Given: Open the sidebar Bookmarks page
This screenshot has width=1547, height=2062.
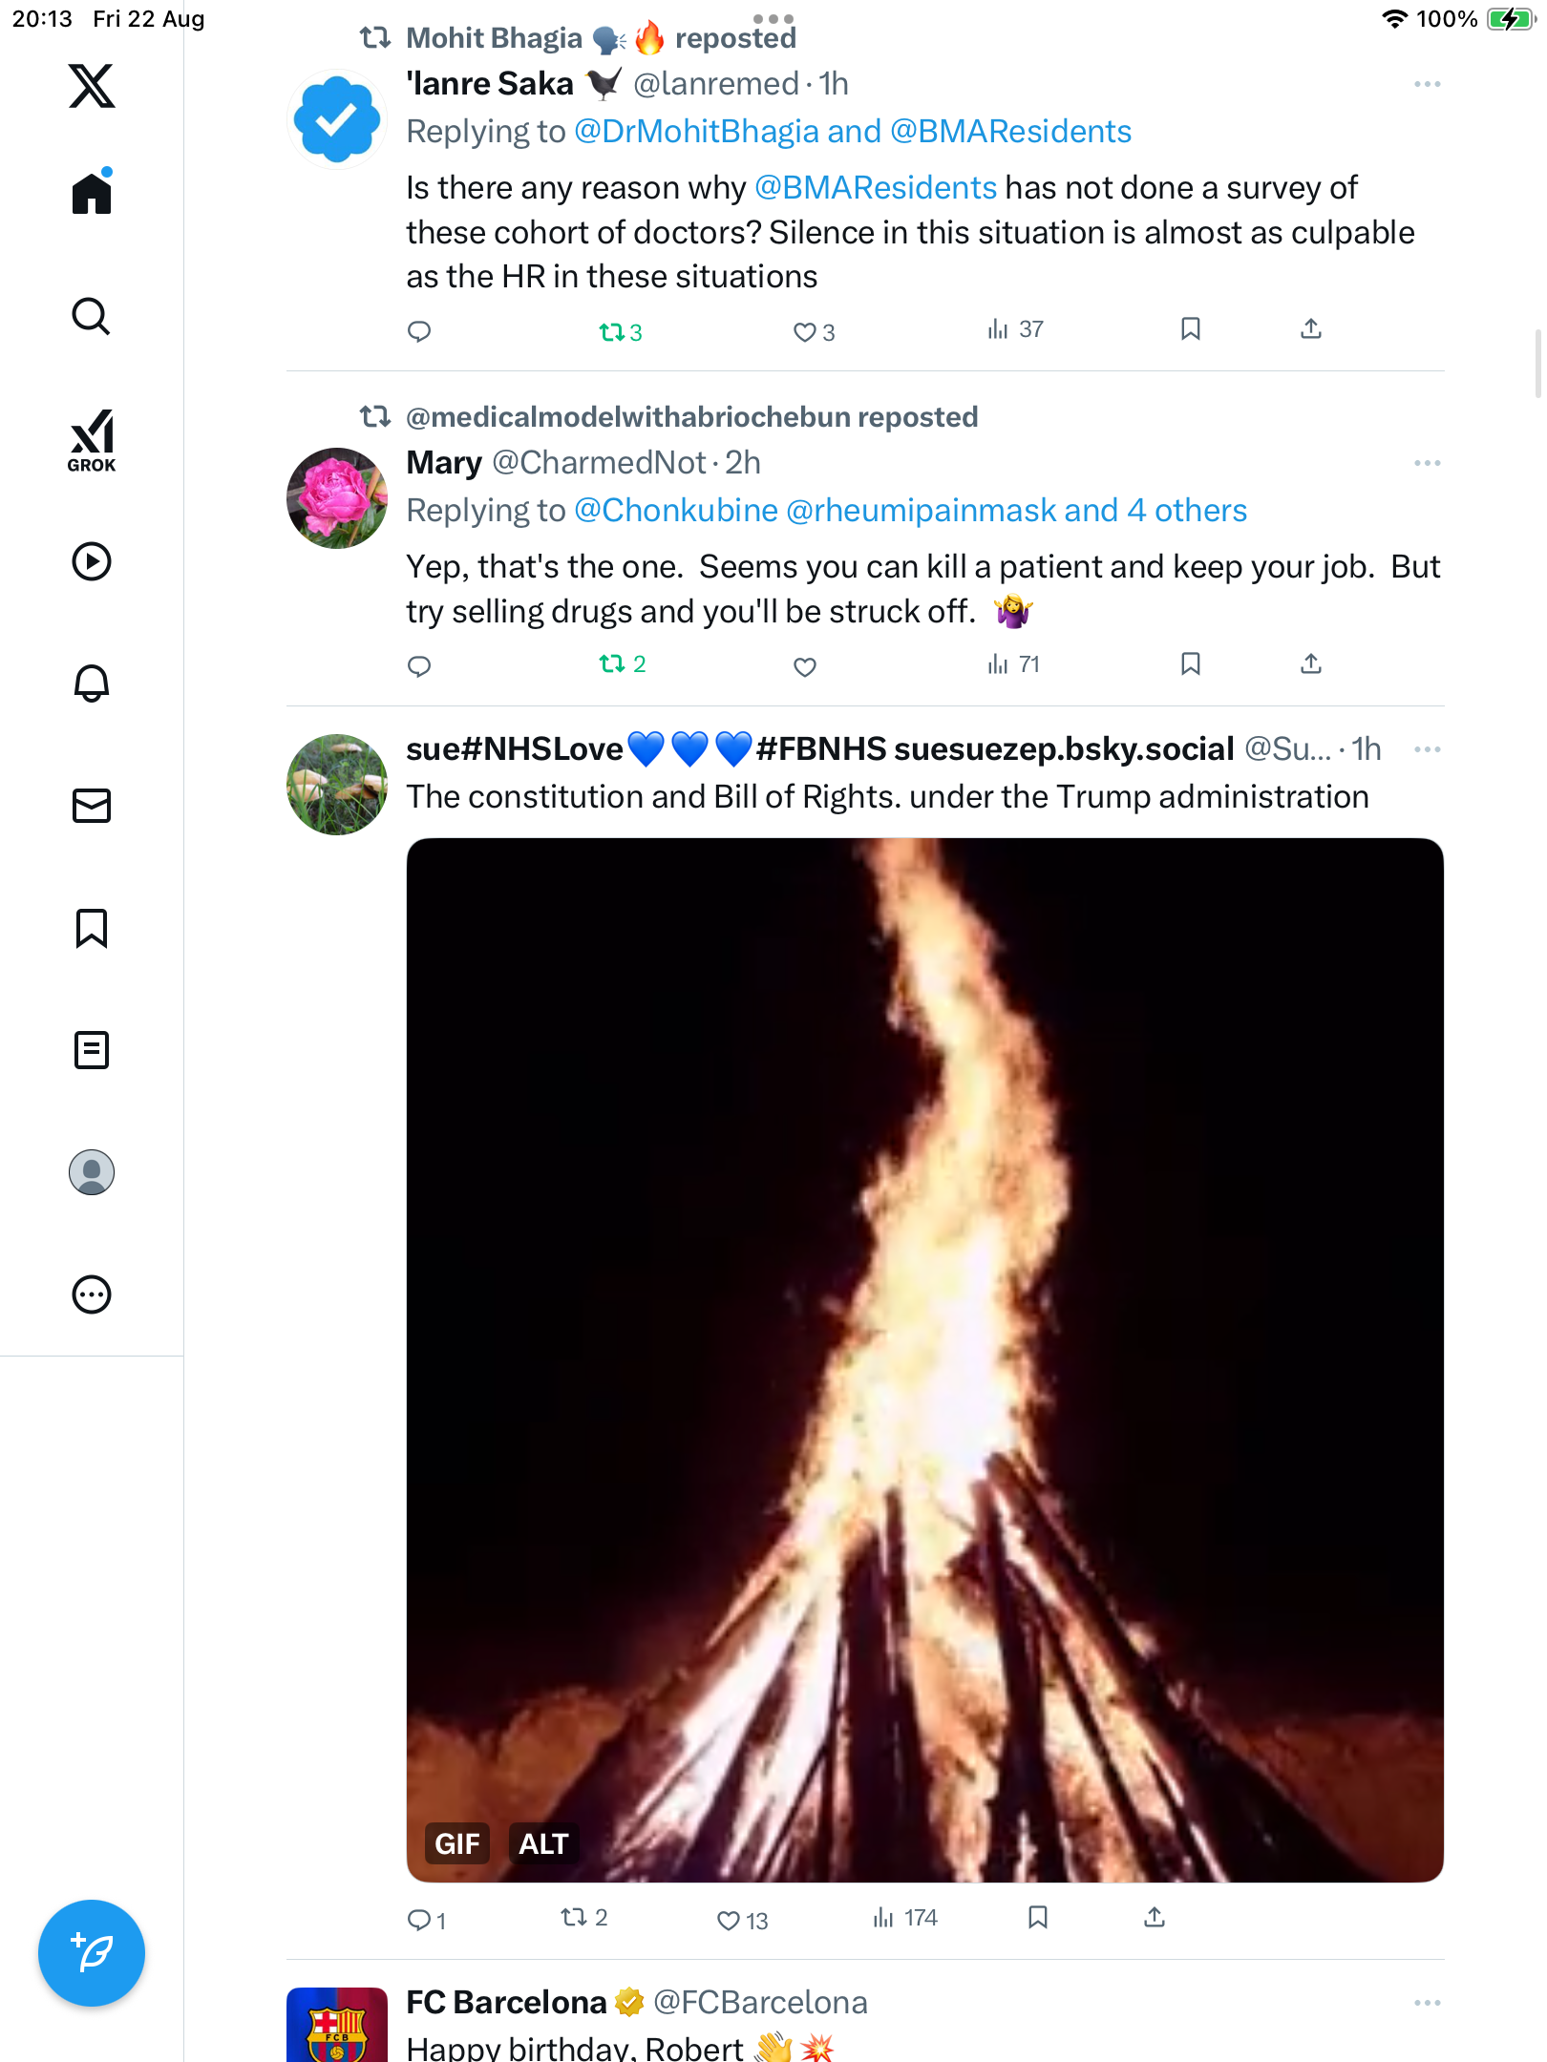Looking at the screenshot, I should click(x=92, y=928).
